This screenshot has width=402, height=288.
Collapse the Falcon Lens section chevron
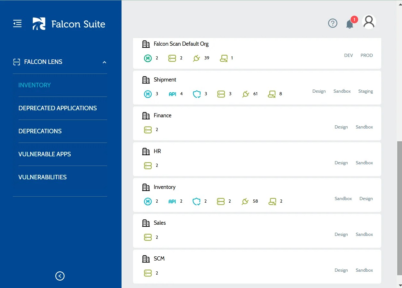point(104,62)
